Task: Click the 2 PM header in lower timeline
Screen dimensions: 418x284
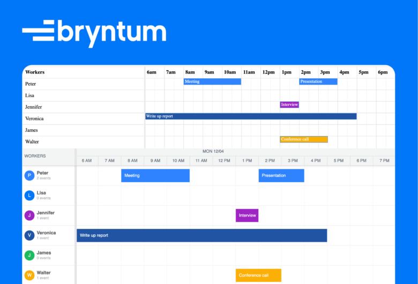Action: [270, 161]
